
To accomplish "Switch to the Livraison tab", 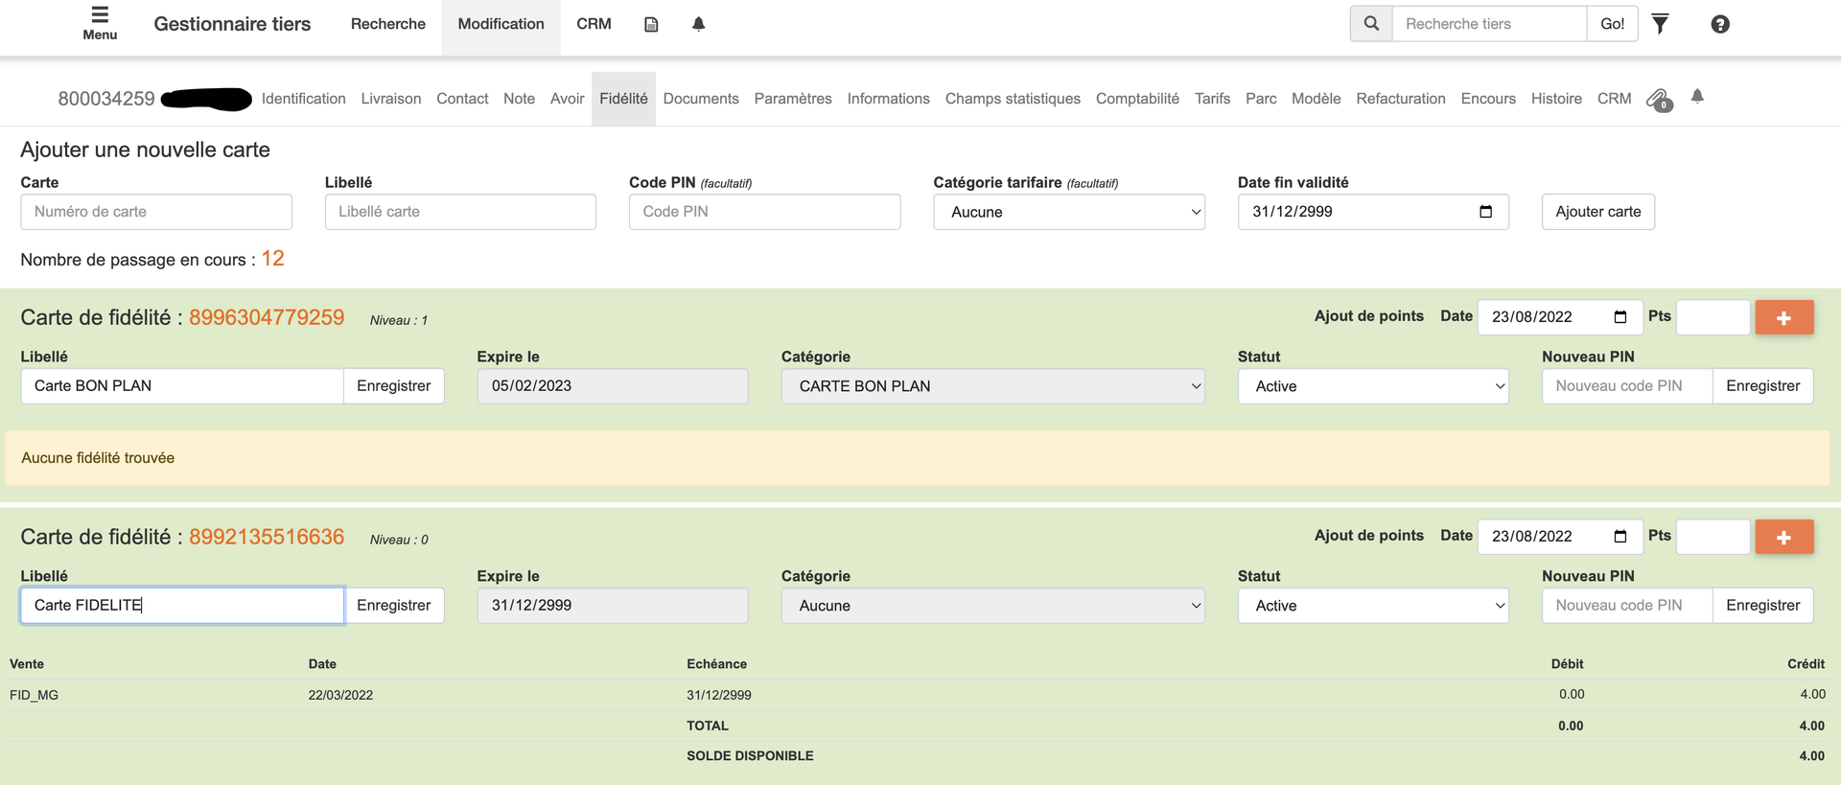I will click(391, 99).
